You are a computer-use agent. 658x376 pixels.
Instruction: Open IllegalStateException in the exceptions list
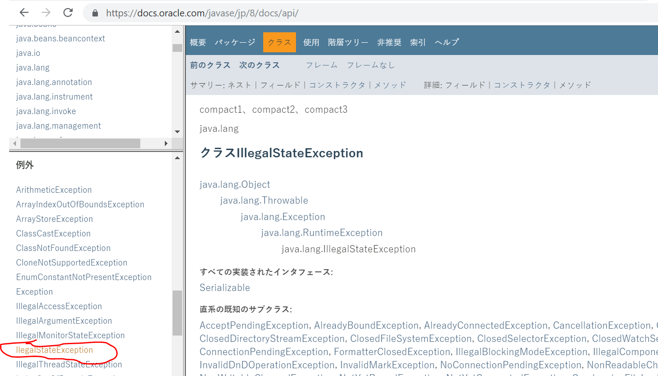point(54,350)
